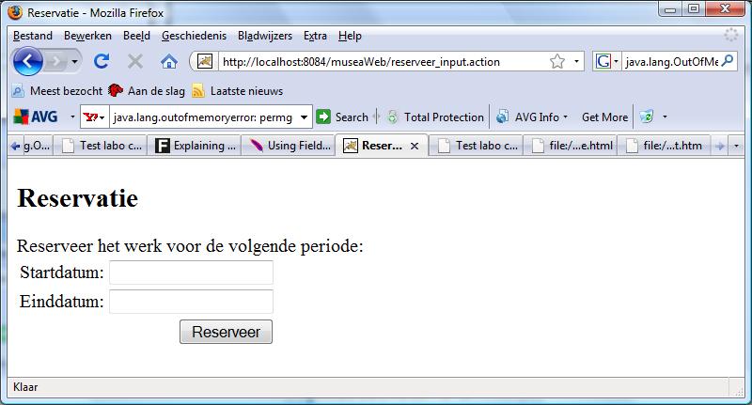Reload the page with the refresh icon

coord(102,61)
